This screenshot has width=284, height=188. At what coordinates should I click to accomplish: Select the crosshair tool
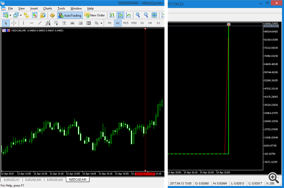point(14,23)
